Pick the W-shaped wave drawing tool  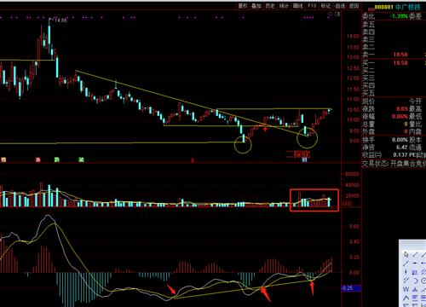(x=406, y=289)
